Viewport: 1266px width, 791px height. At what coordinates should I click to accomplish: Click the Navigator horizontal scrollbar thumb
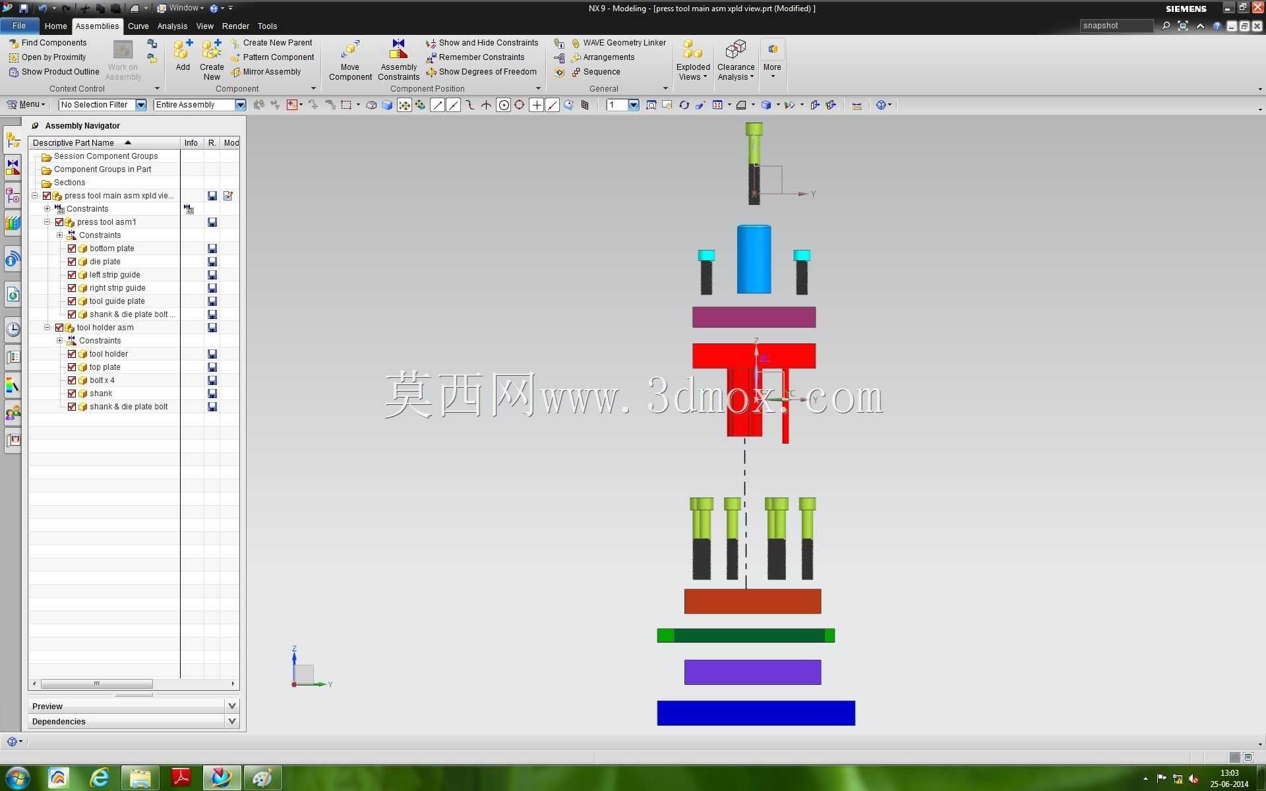click(x=96, y=684)
